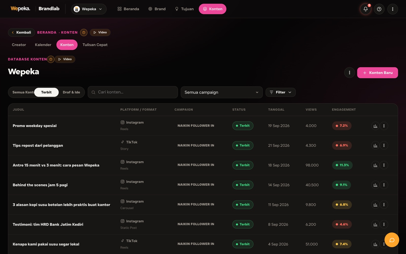The height and width of the screenshot is (254, 406).
Task: Select the Terbit segment filter
Action: coord(46,92)
